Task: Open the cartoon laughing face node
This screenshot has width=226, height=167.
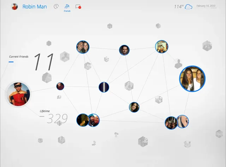Action: click(183, 121)
